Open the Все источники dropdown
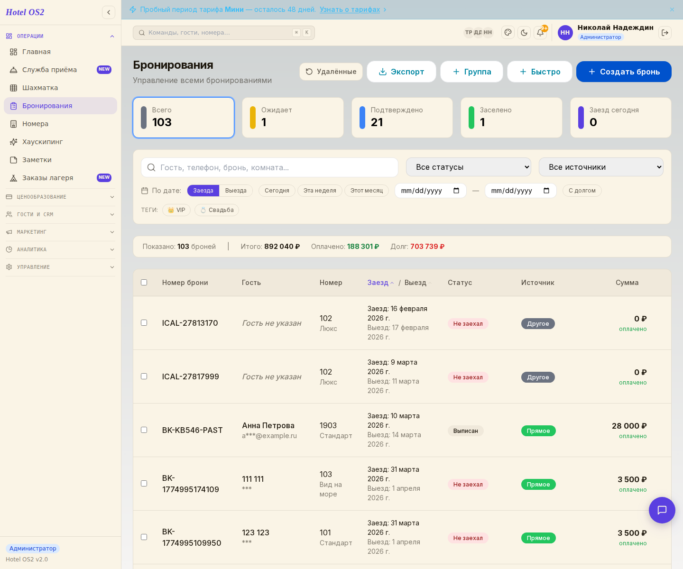The width and height of the screenshot is (683, 569). (601, 167)
